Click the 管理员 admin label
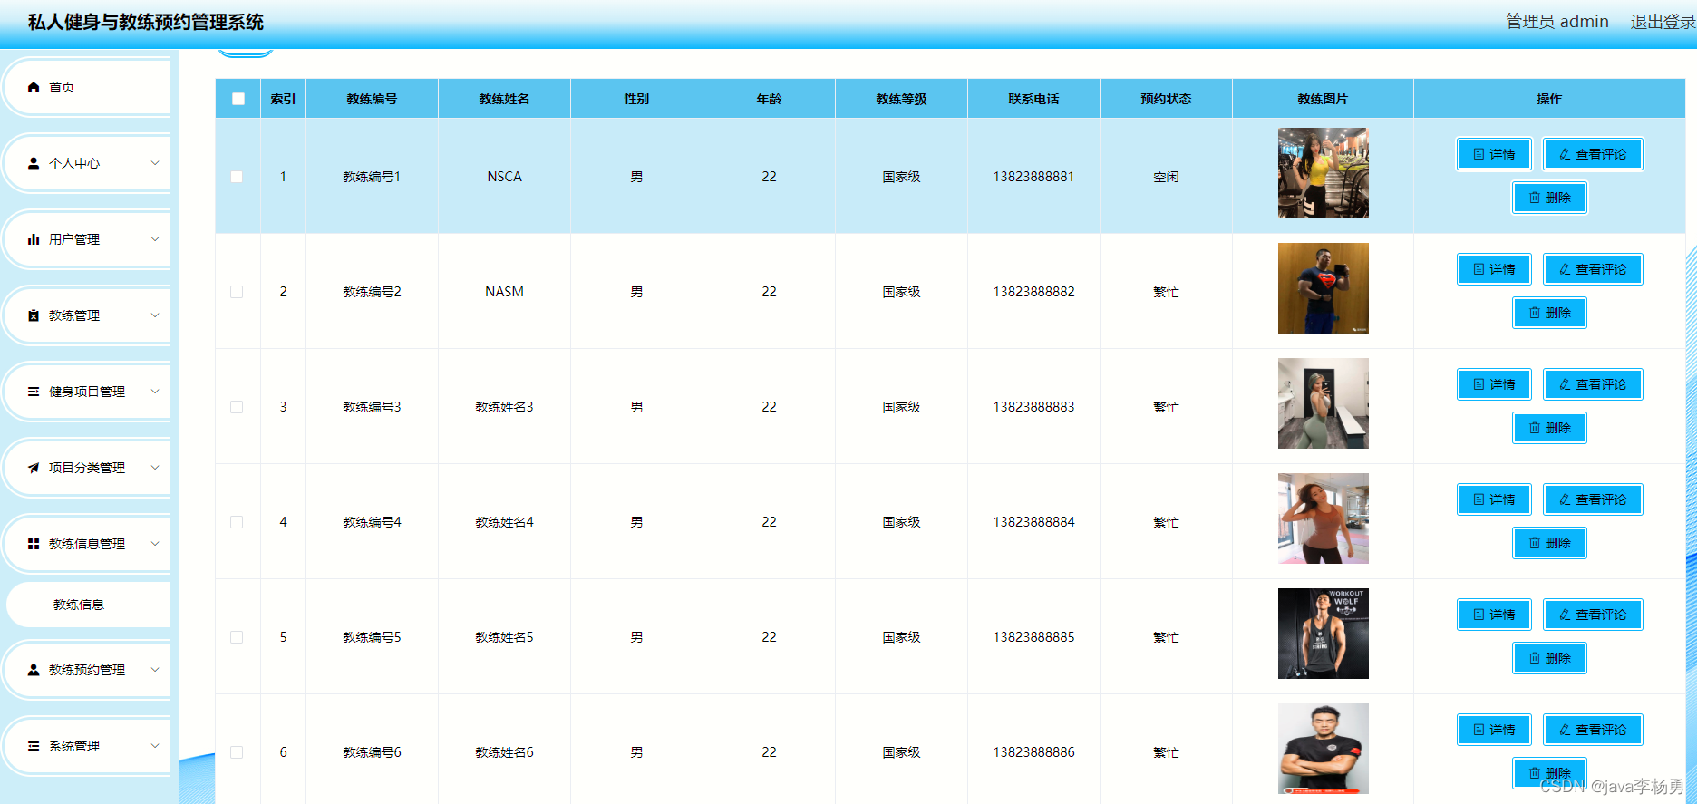 [1556, 22]
